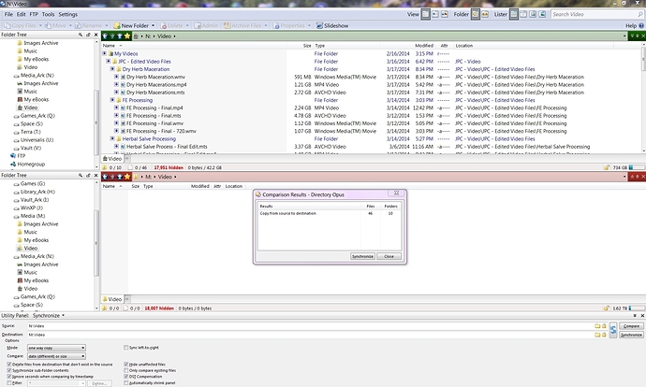The width and height of the screenshot is (646, 387).
Task: Click Synchronize button in utility panel
Action: [631, 335]
